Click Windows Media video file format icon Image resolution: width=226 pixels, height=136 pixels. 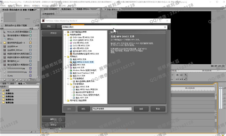pyautogui.click(x=71, y=70)
